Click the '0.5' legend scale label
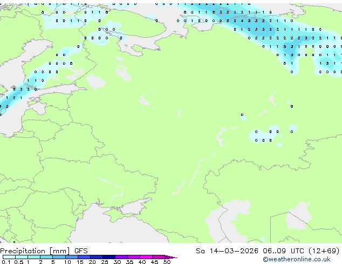 click(x=19, y=262)
